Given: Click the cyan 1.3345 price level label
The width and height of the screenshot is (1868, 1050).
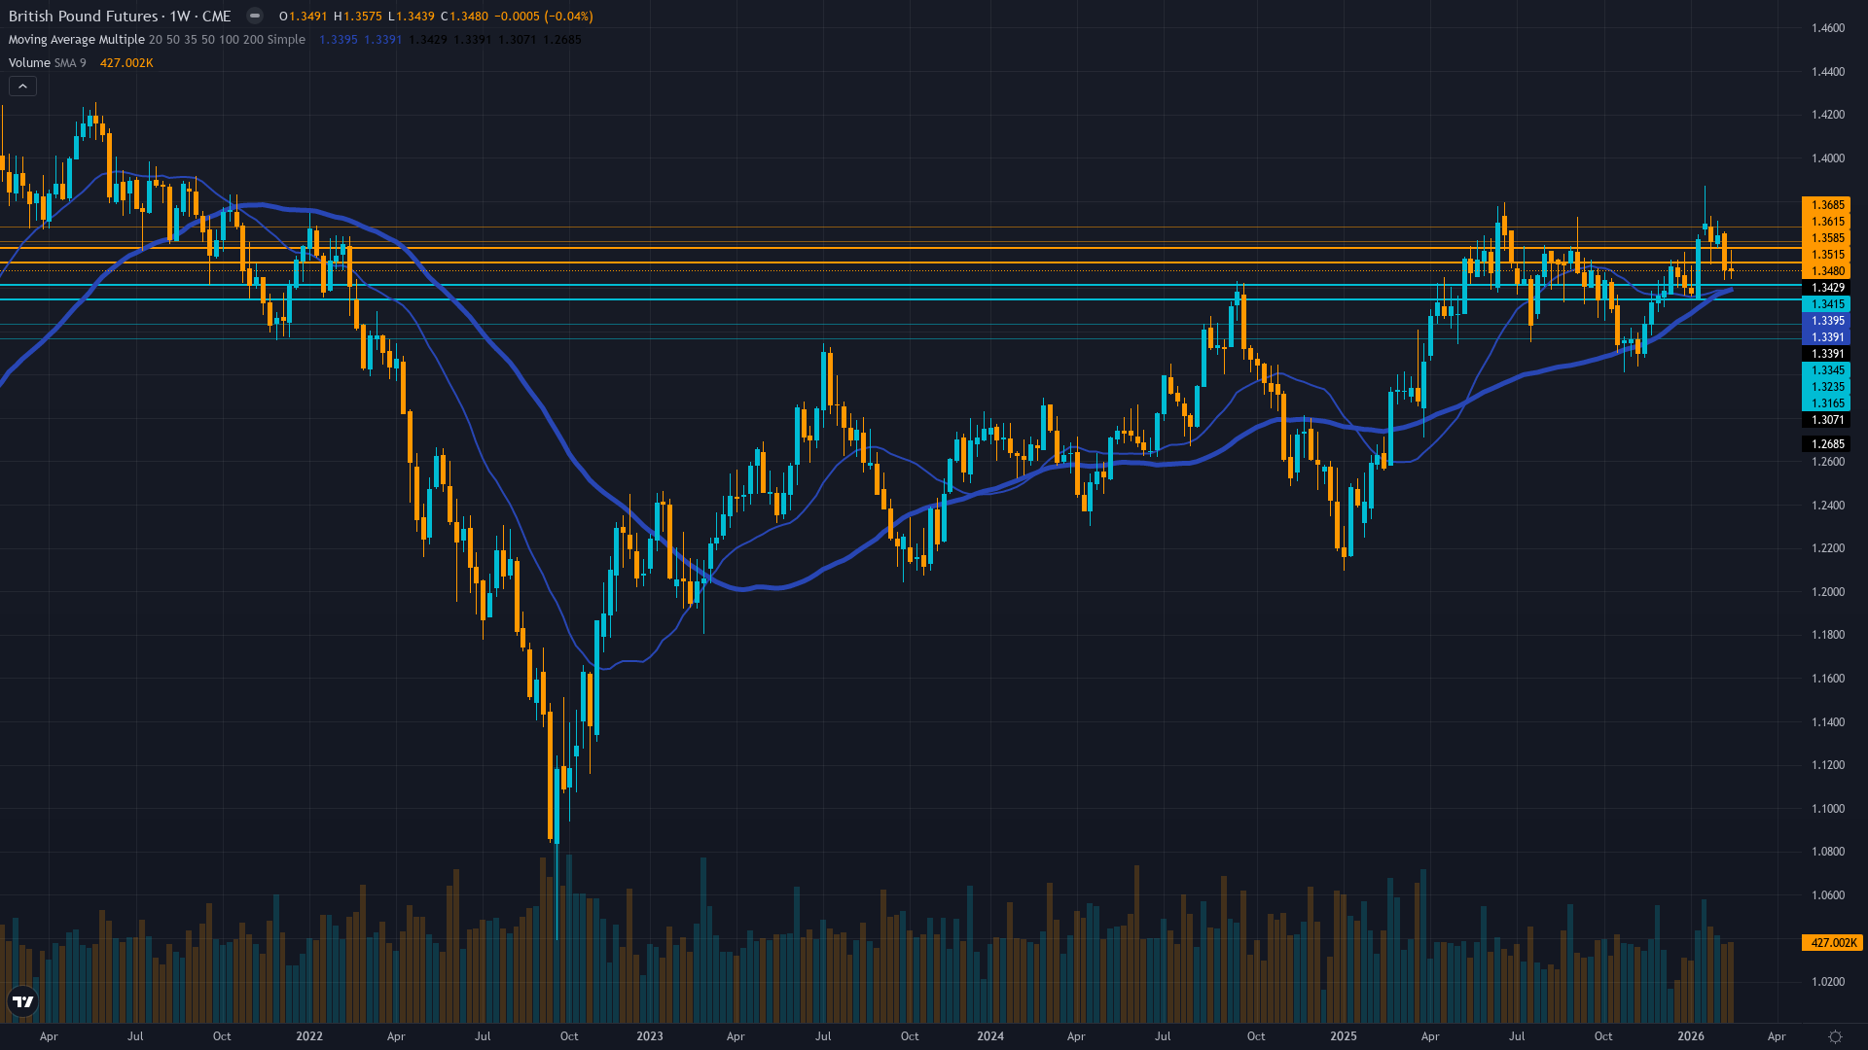Looking at the screenshot, I should click(x=1826, y=370).
